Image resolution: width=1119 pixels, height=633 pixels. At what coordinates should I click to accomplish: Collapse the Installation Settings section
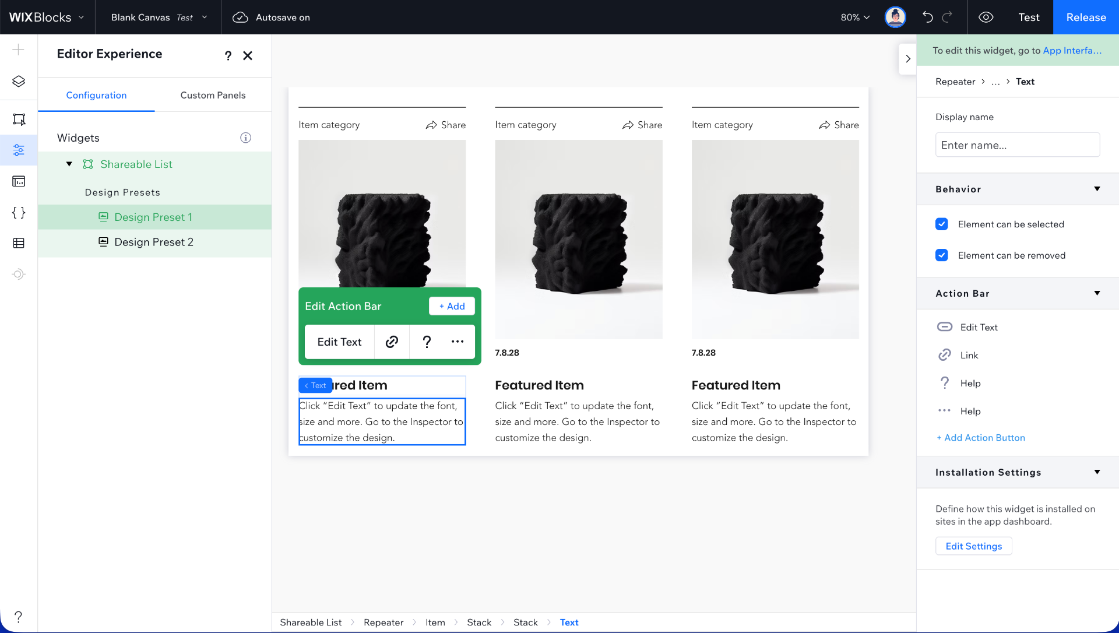pos(1097,472)
